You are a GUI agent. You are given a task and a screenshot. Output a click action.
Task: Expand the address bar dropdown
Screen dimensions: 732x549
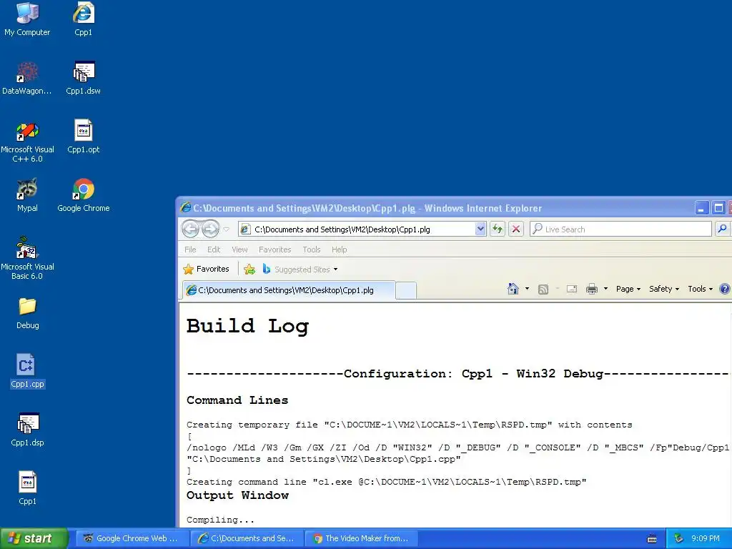pyautogui.click(x=480, y=229)
